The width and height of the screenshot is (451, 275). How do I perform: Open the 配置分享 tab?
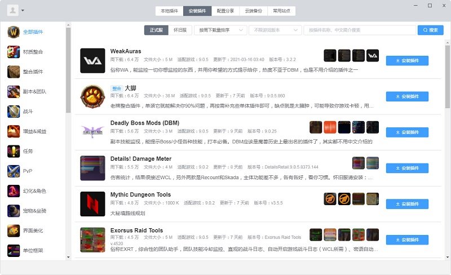[x=225, y=11]
